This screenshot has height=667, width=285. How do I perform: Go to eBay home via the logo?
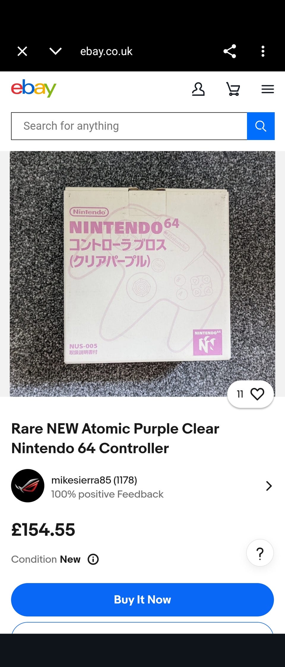click(x=34, y=88)
